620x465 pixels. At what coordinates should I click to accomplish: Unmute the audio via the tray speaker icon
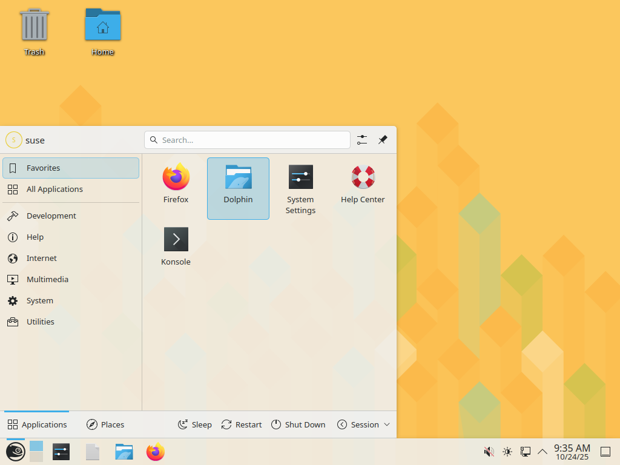(x=488, y=452)
